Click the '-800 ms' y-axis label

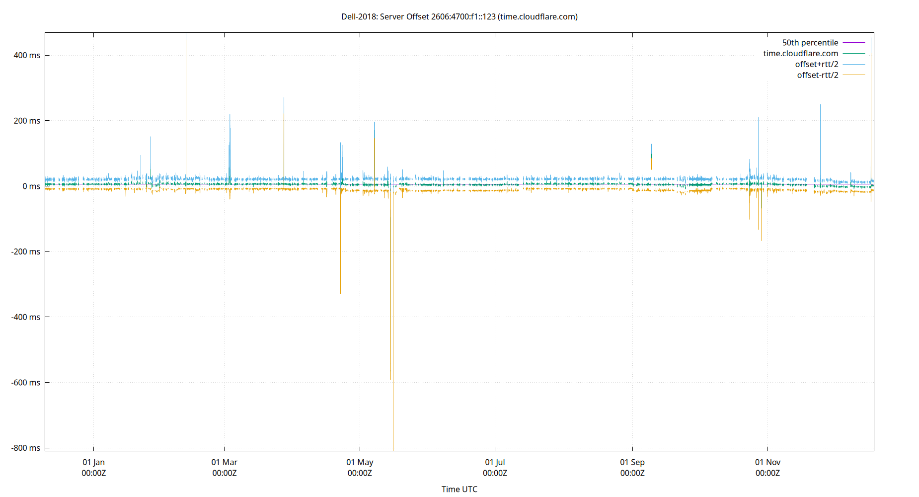point(26,448)
